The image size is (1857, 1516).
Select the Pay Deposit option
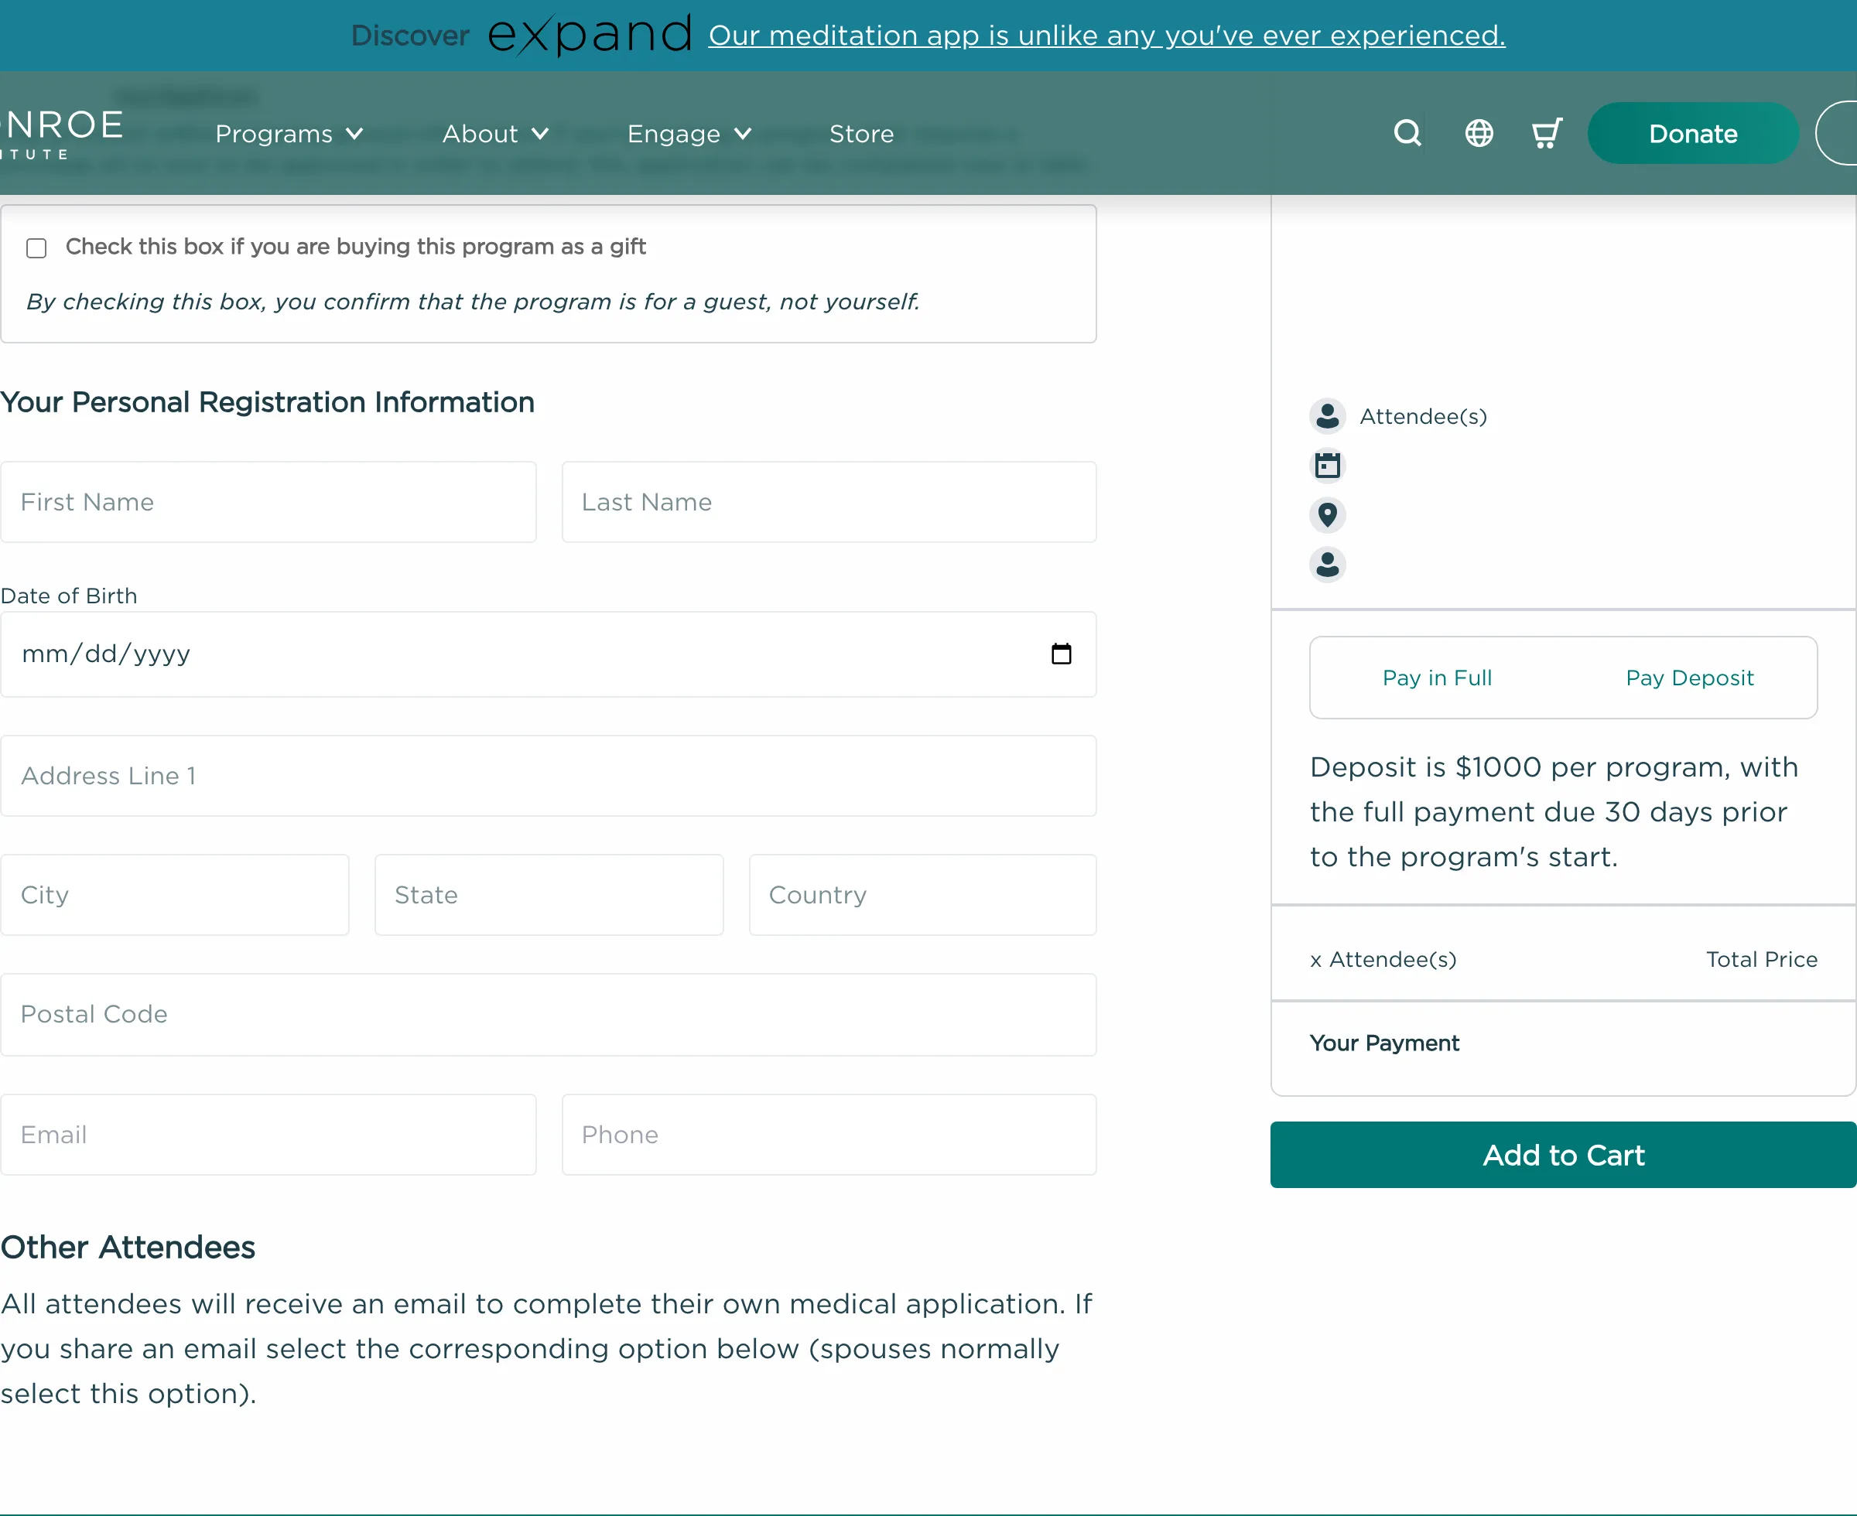[1688, 678]
